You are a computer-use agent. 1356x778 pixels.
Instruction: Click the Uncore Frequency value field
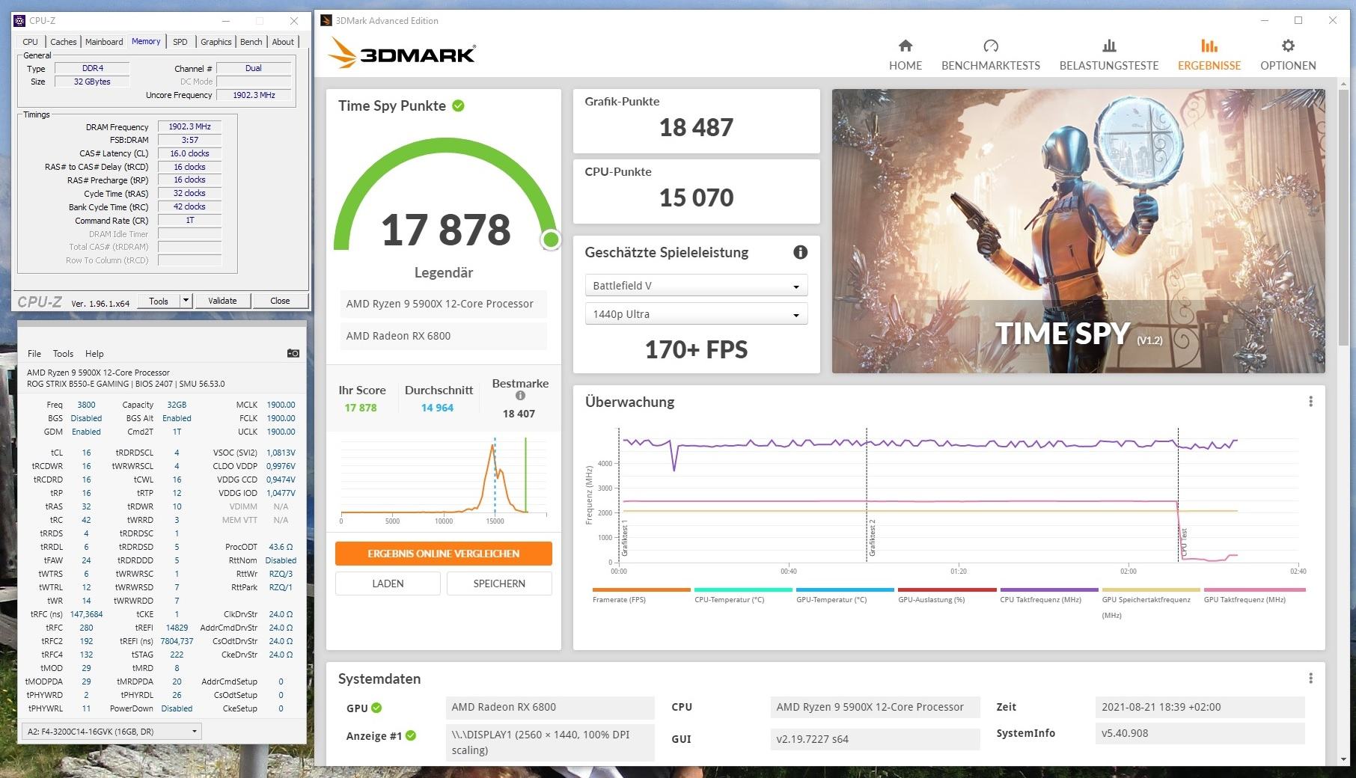(254, 95)
